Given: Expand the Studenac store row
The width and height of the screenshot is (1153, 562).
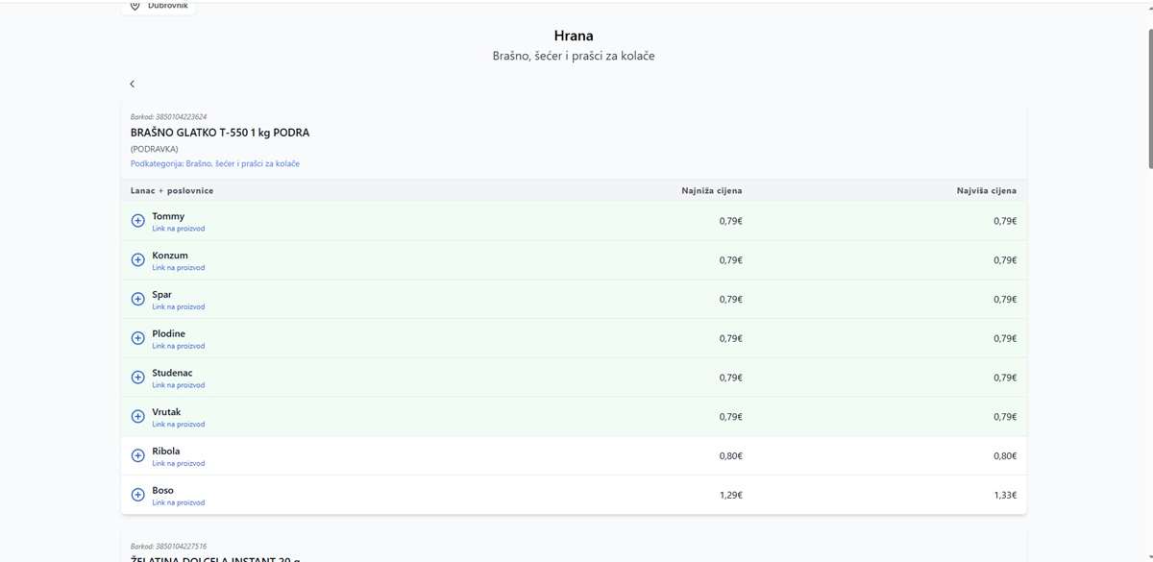Looking at the screenshot, I should pos(137,378).
